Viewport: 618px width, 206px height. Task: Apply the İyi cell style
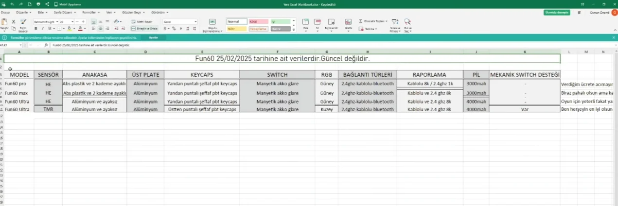281,21
